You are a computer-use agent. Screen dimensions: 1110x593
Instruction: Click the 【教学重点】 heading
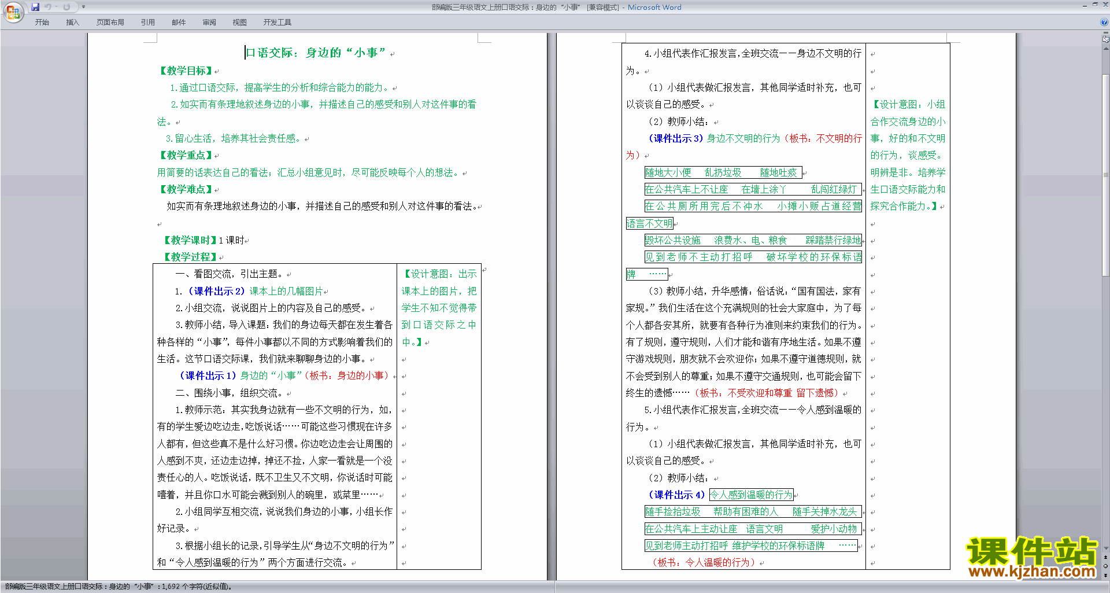tap(185, 155)
